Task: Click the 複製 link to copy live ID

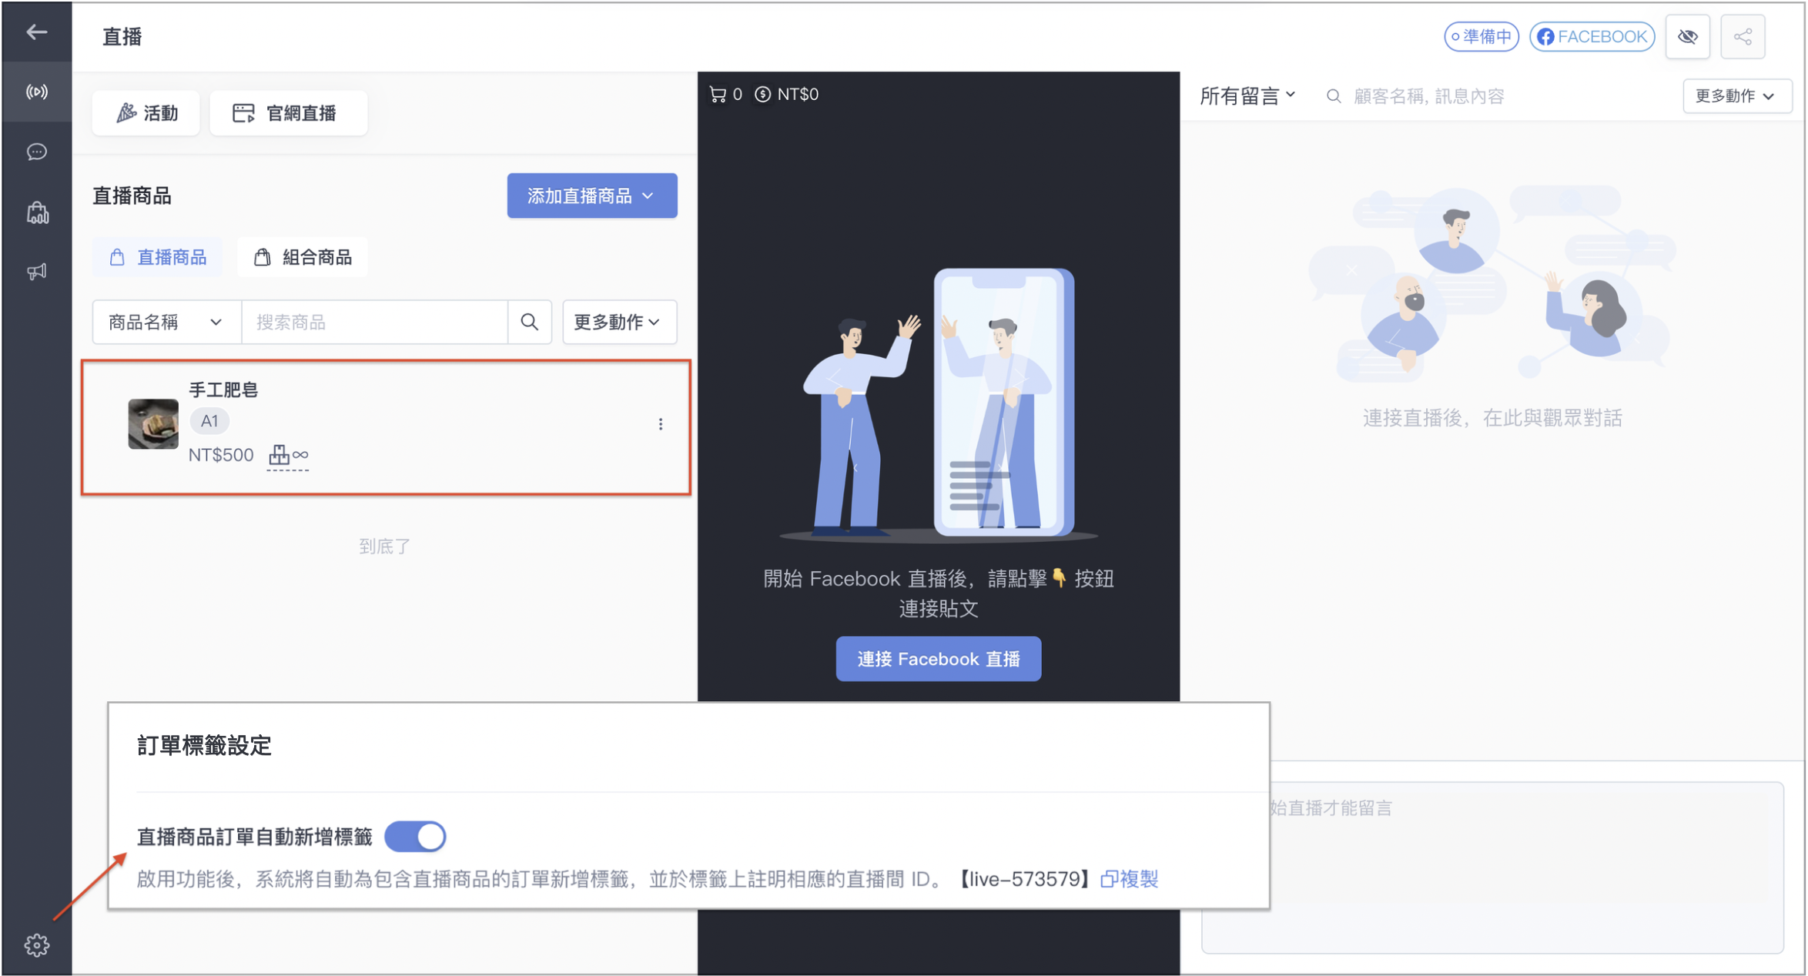Action: coord(1130,878)
